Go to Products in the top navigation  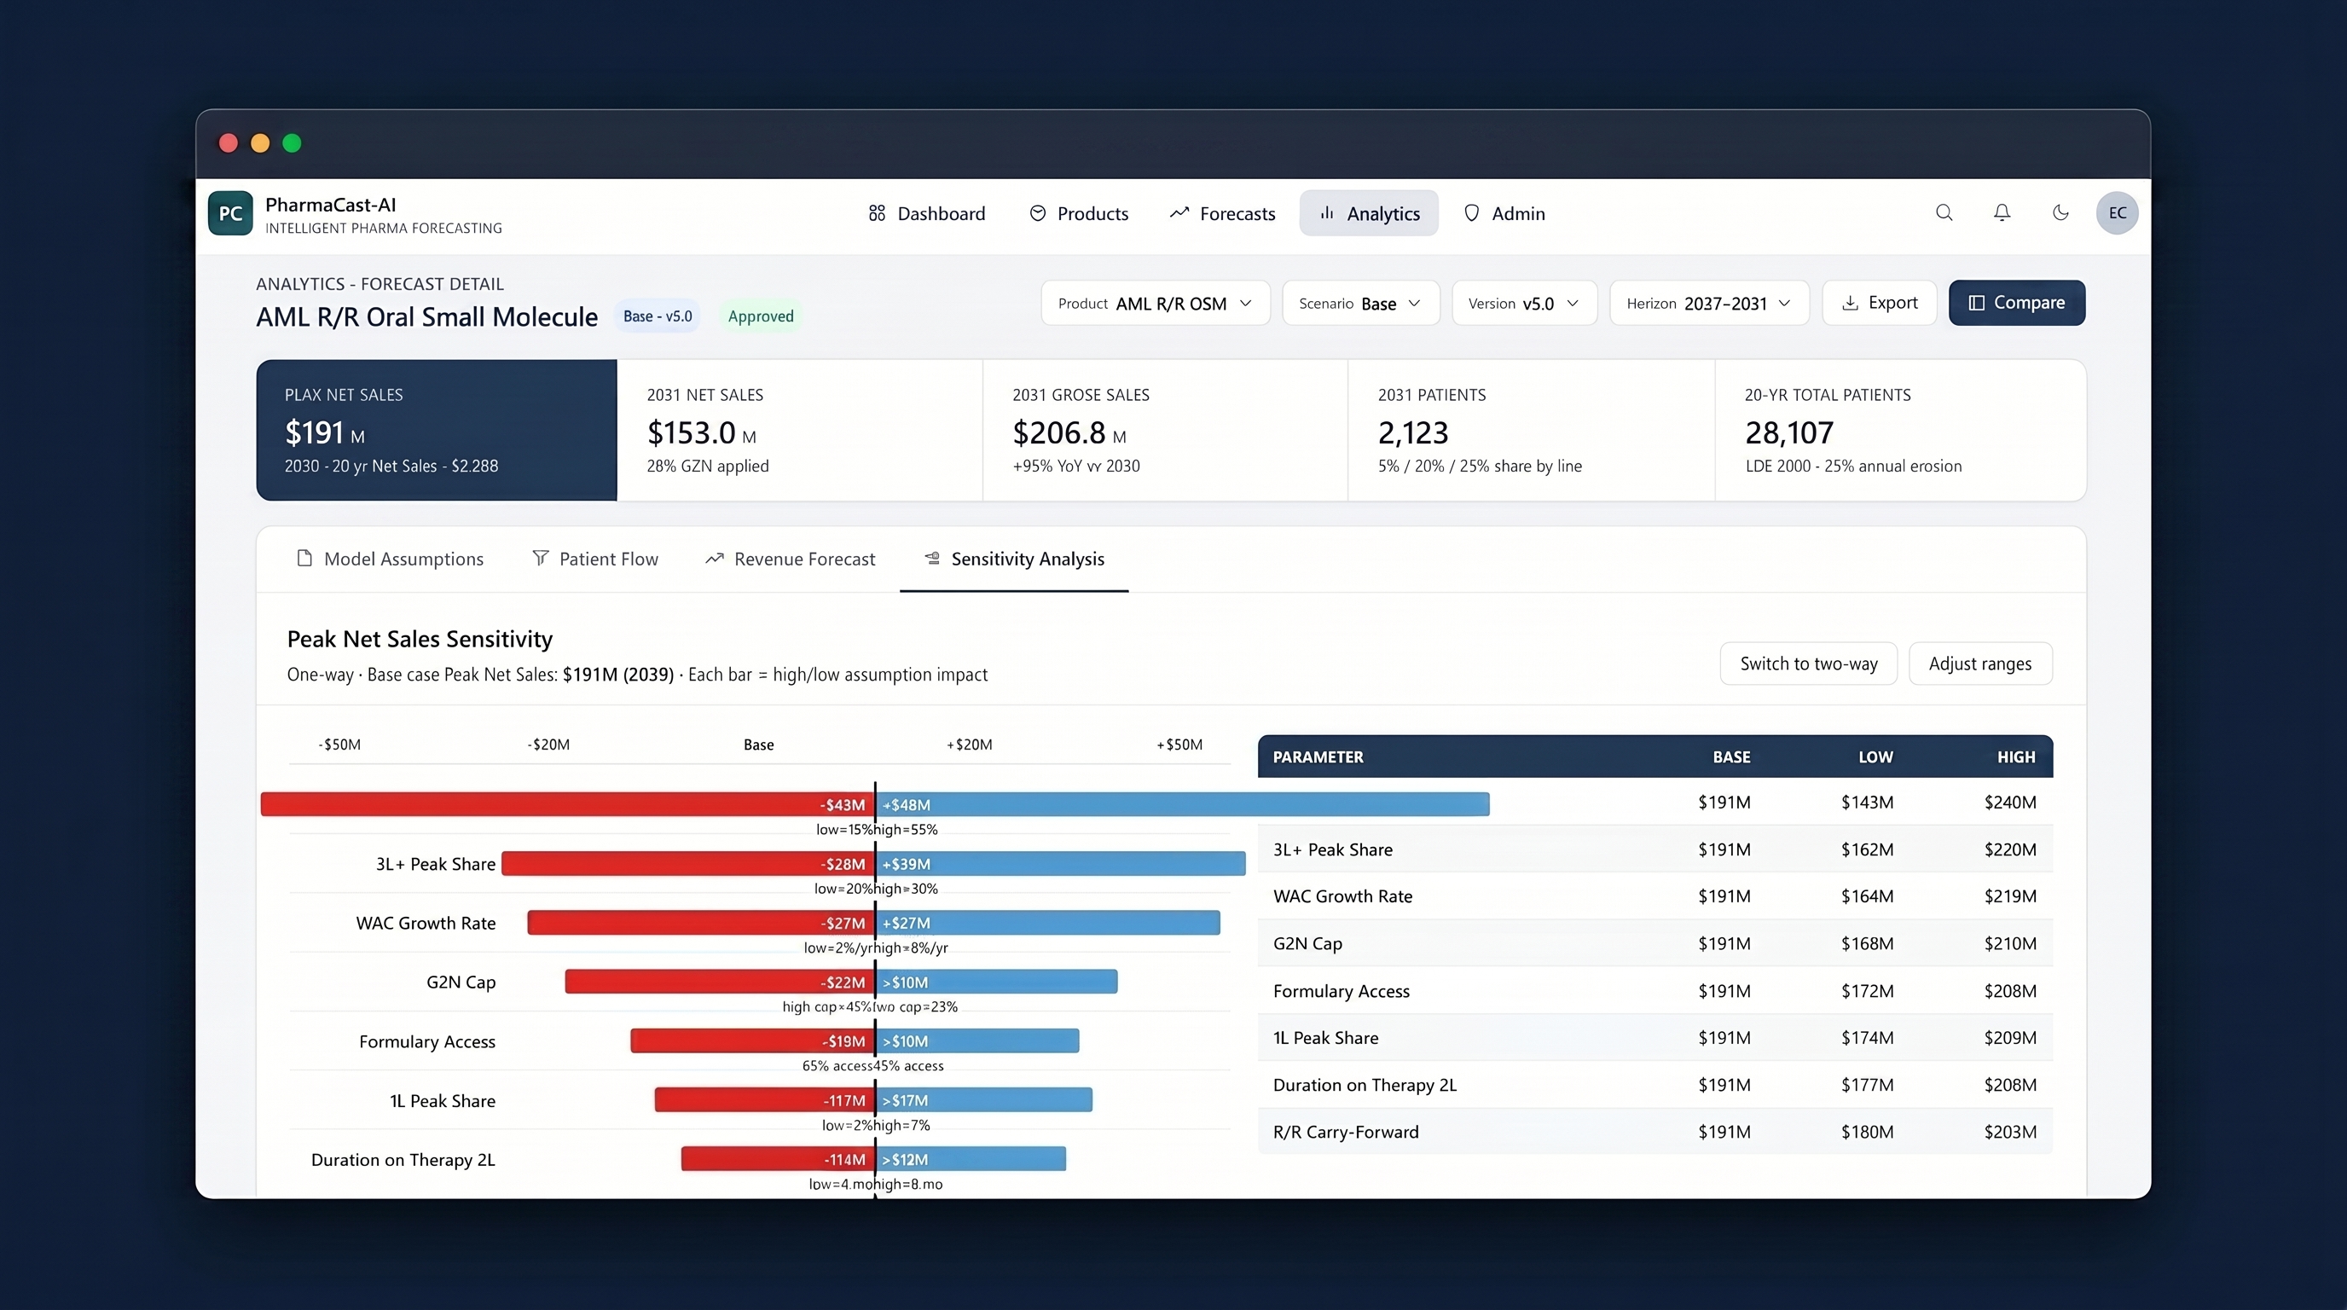pos(1079,213)
